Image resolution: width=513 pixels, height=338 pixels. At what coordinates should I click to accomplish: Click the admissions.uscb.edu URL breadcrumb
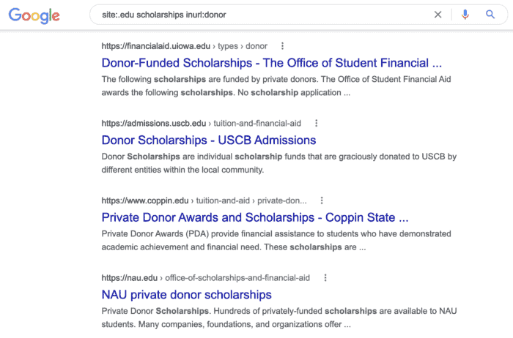[202, 123]
